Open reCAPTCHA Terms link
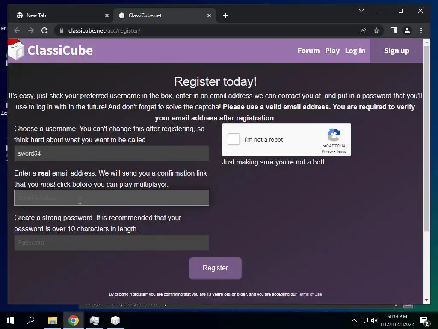Image resolution: width=438 pixels, height=329 pixels. pos(341,151)
